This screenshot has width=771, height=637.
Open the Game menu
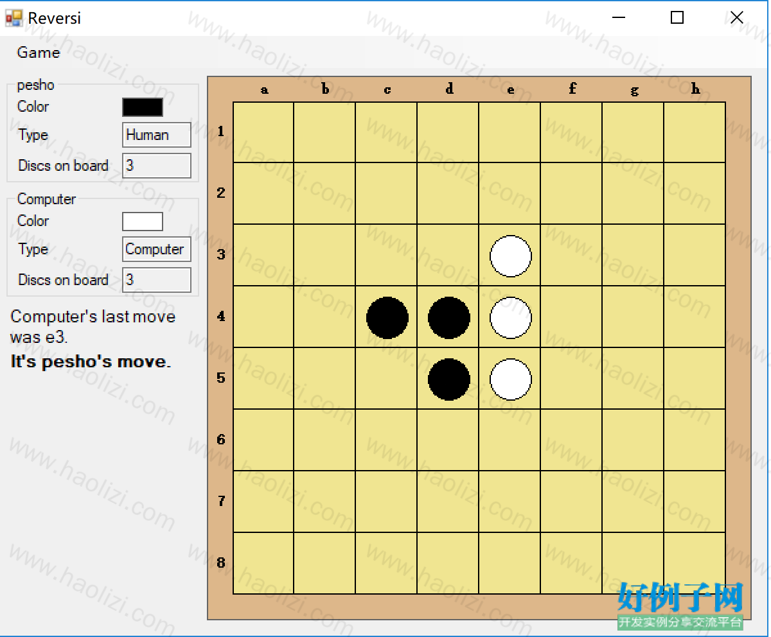click(39, 53)
